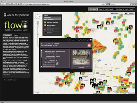
Task: Click the Google logo on map corner
Action: coord(37,92)
